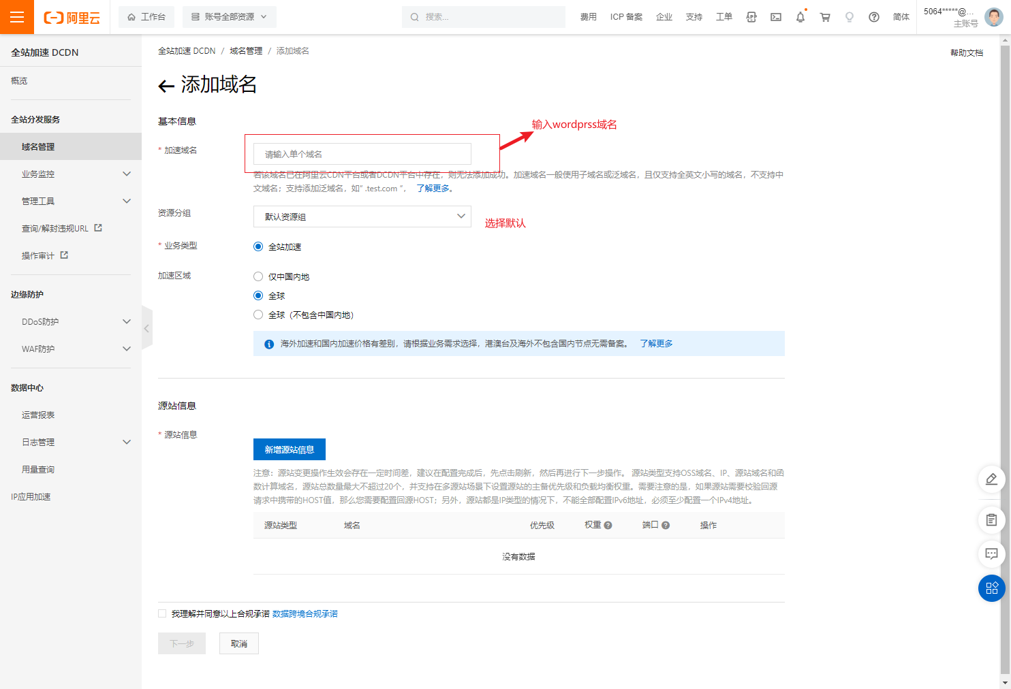Open the 数据跨境合规承诺 link
1011x689 pixels.
pos(305,613)
